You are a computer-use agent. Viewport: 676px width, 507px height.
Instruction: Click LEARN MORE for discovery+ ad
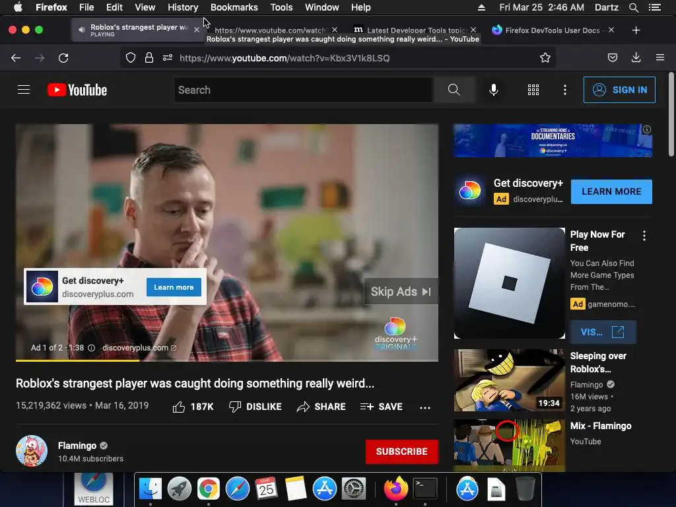click(611, 191)
